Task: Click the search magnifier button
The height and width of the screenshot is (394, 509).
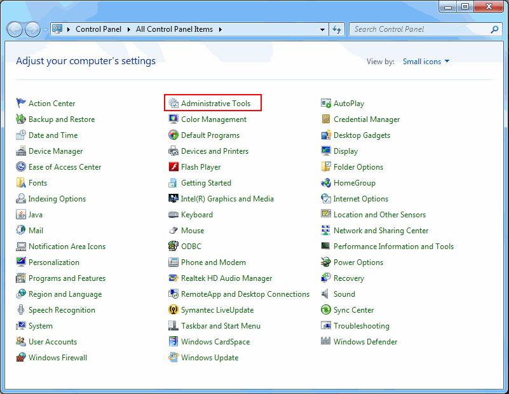Action: 494,29
